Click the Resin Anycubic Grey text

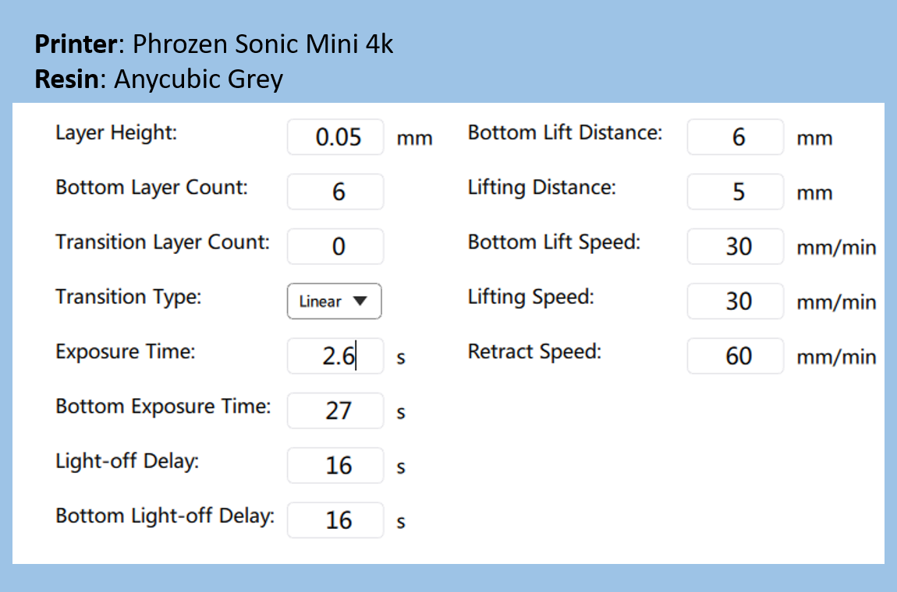tap(159, 79)
